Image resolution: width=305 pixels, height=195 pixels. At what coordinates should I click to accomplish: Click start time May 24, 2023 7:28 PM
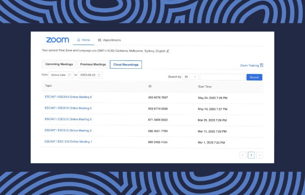tap(213, 98)
